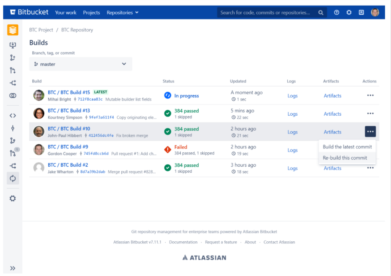View Logs for Build #9

pyautogui.click(x=292, y=150)
